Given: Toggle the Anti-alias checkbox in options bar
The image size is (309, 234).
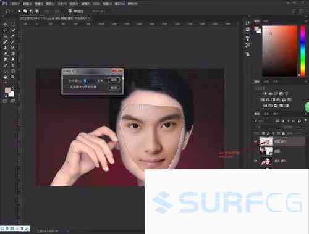Looking at the screenshot, I should [70, 11].
